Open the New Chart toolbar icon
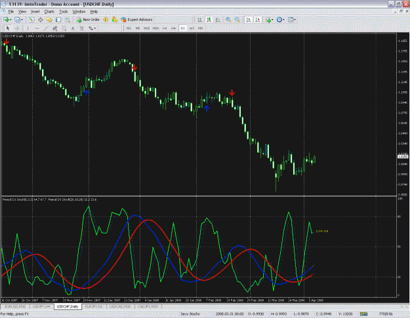410x318 pixels. pyautogui.click(x=6, y=20)
